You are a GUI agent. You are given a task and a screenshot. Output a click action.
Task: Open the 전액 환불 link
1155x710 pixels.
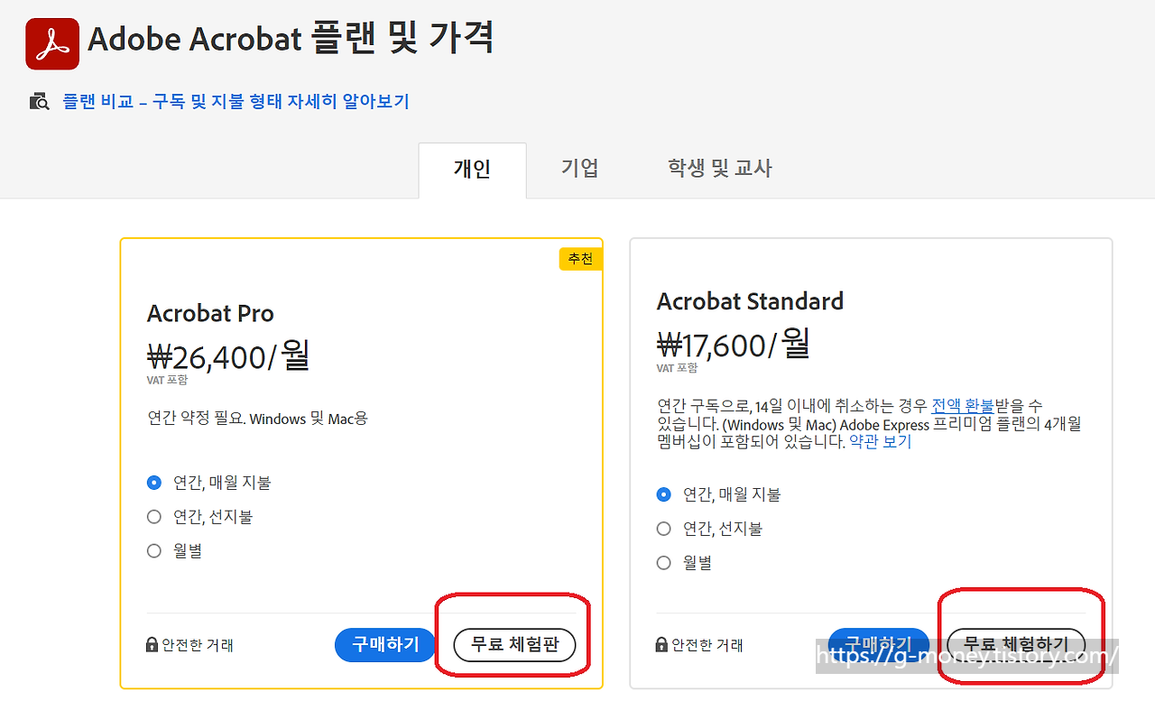pos(963,406)
